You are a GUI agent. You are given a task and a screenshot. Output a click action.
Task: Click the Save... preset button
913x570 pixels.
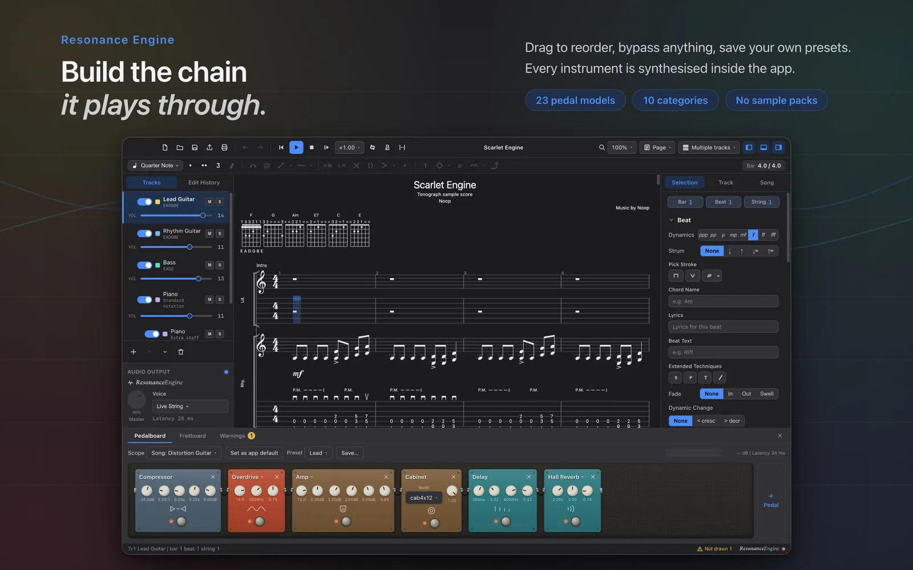350,453
